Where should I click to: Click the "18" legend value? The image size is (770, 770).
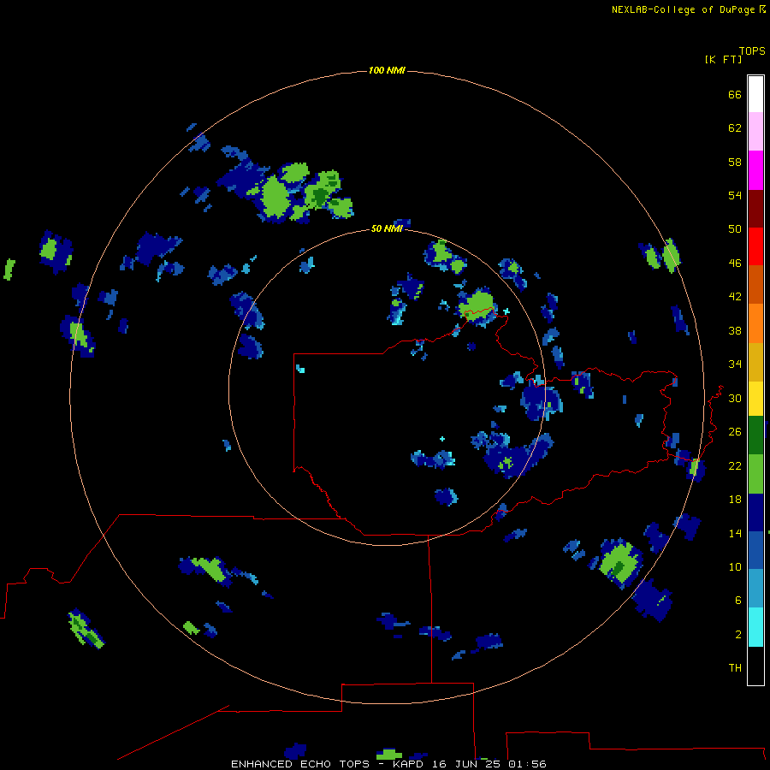point(735,500)
